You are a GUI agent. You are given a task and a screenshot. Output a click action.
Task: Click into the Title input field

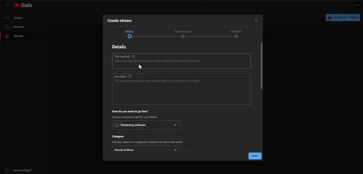(181, 63)
